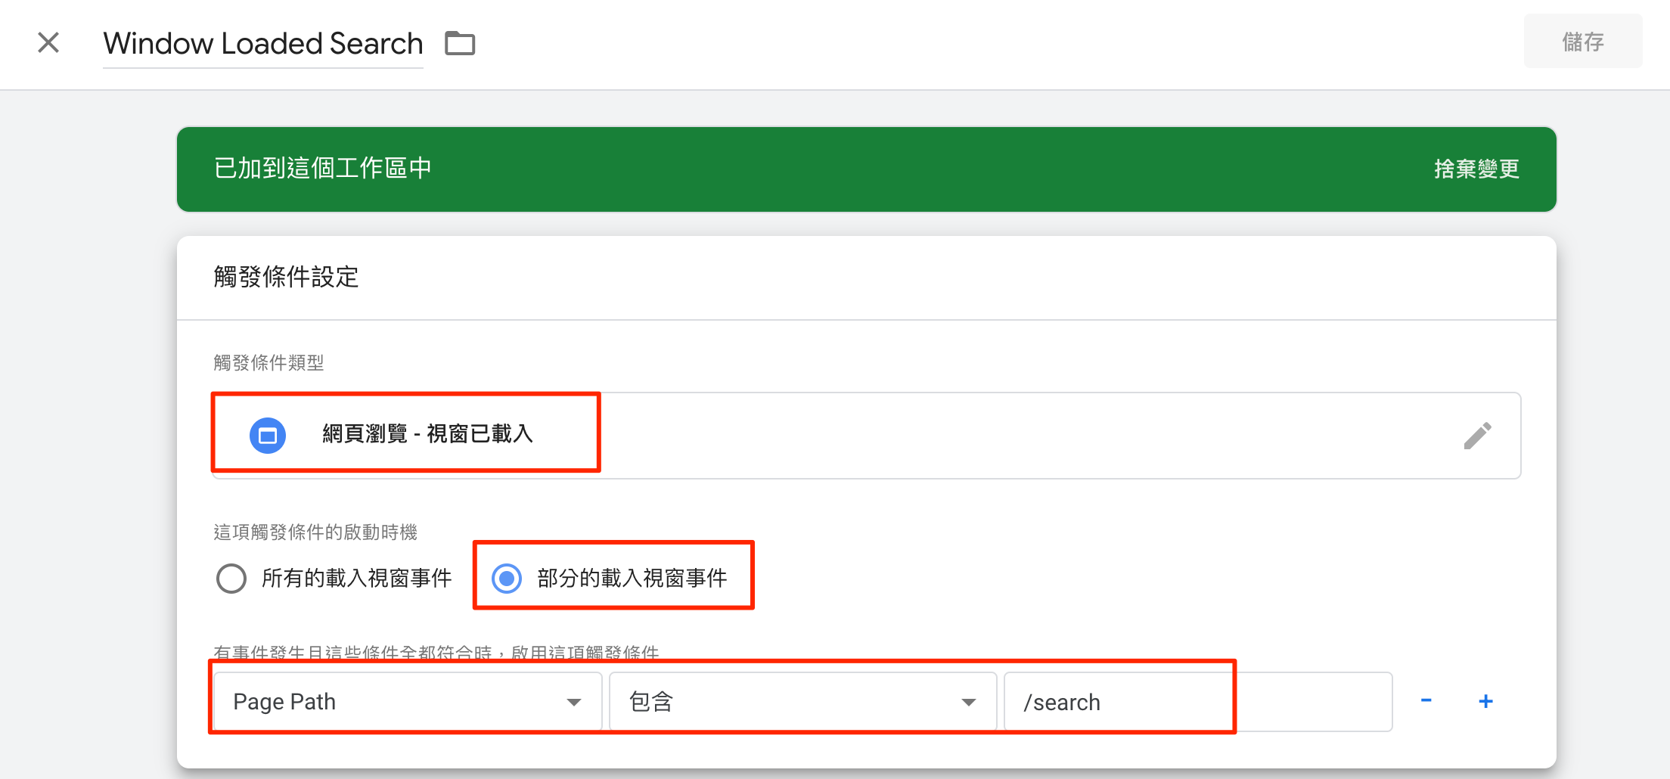Add a condition row with the plus icon
This screenshot has width=1670, height=779.
[1485, 701]
